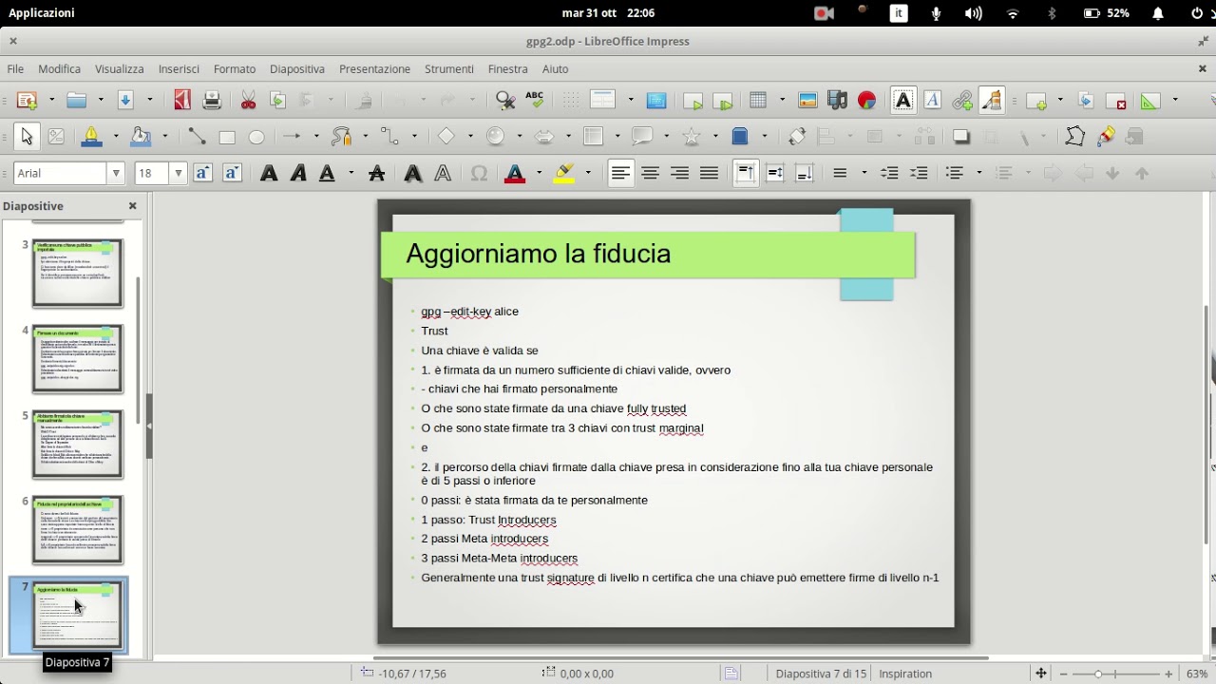Increase font size
Image resolution: width=1216 pixels, height=684 pixels.
[x=202, y=173]
